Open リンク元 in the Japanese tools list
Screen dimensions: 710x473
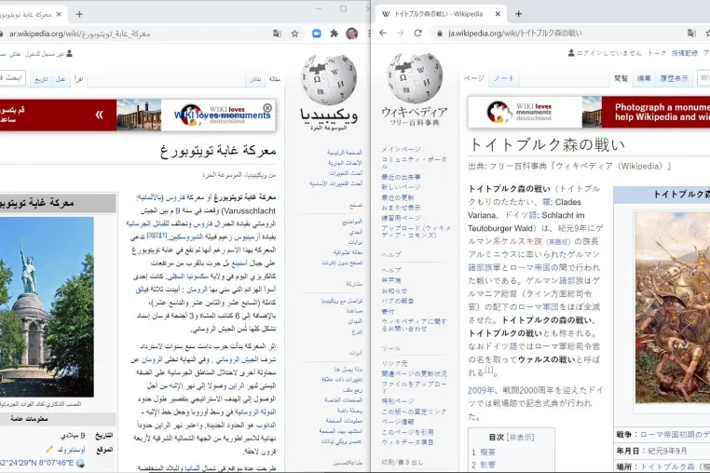[394, 363]
